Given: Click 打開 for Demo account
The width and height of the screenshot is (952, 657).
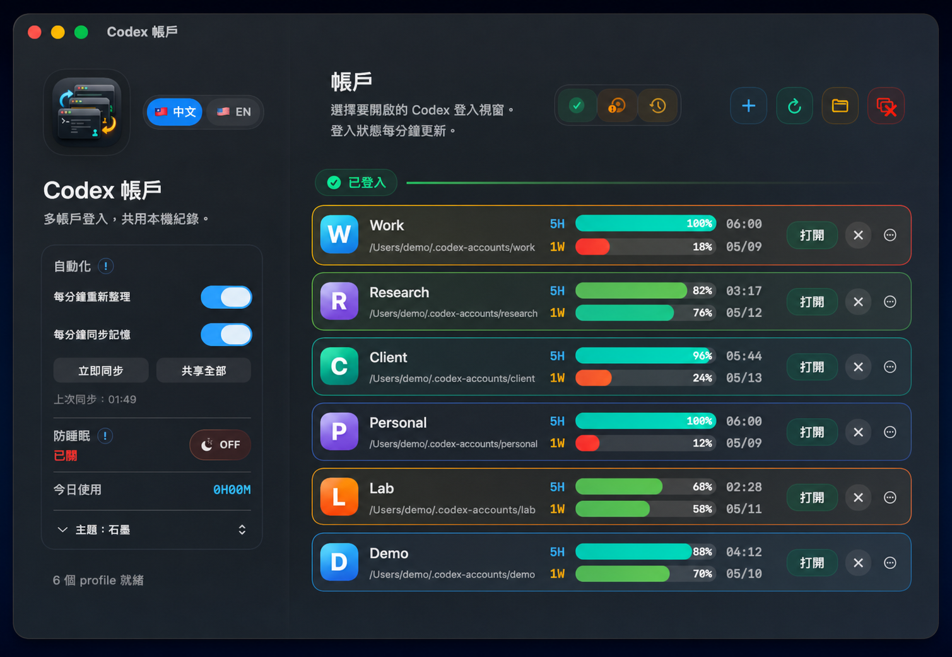Looking at the screenshot, I should pos(812,562).
